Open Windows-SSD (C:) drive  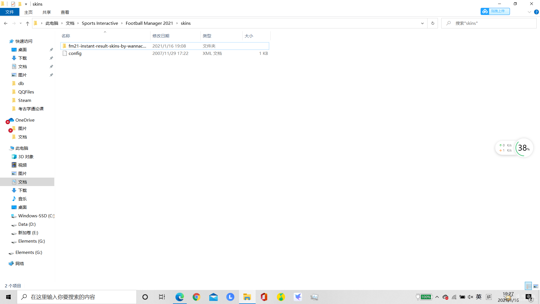pos(36,216)
